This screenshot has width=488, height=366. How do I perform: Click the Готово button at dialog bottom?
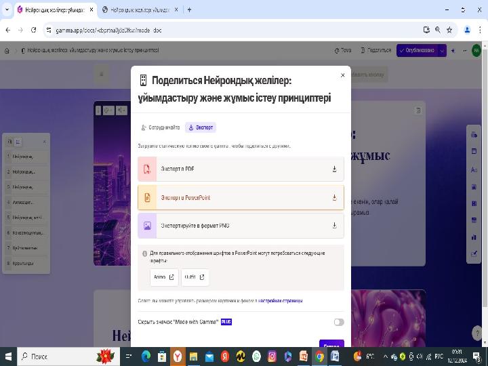[331, 344]
